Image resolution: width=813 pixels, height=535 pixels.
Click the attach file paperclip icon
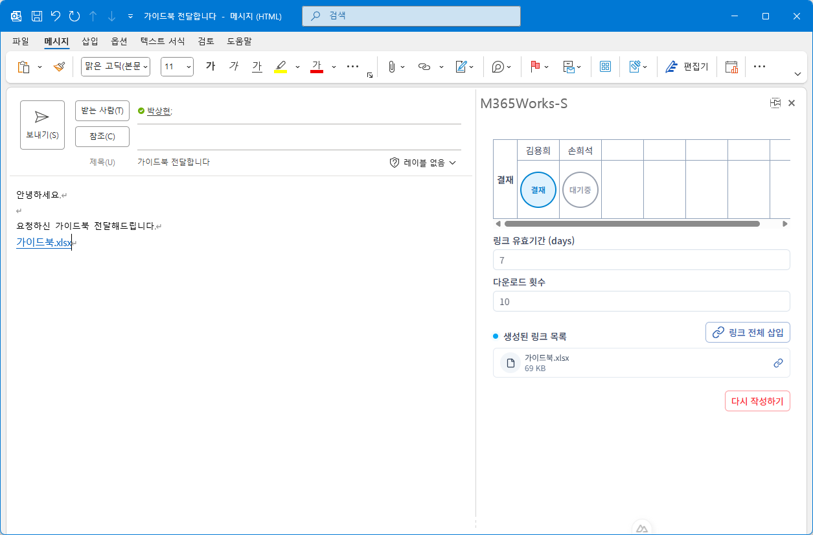pyautogui.click(x=391, y=67)
